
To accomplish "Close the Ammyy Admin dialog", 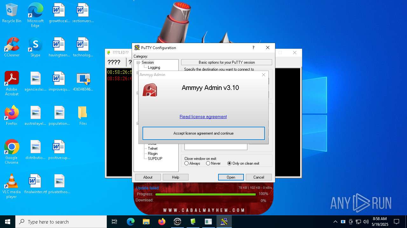I will coord(264,75).
